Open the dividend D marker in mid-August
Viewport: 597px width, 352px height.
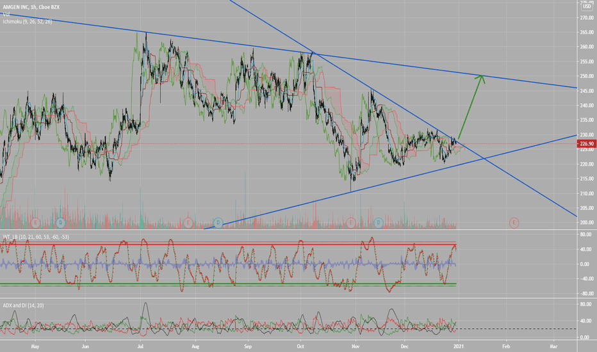point(218,223)
